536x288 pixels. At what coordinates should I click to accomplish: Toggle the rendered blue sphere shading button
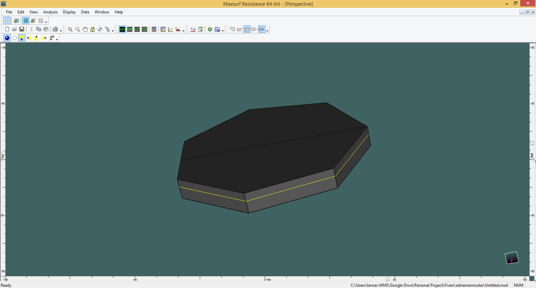(x=7, y=38)
